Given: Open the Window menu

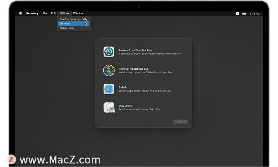Looking at the screenshot, I should tap(78, 13).
